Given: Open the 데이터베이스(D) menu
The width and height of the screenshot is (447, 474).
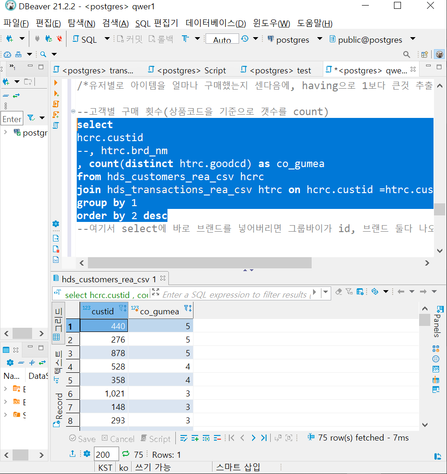Looking at the screenshot, I should pyautogui.click(x=216, y=23).
